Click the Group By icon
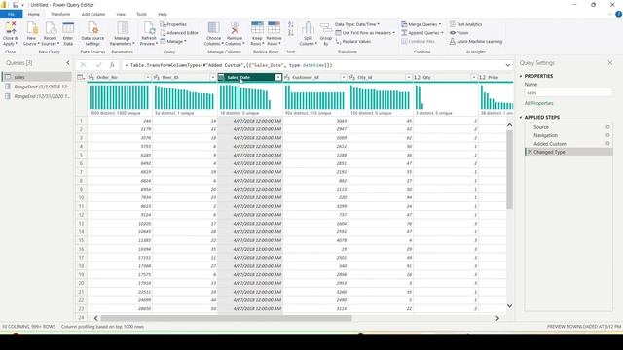Viewport: 623px width, 350px height. 326,28
